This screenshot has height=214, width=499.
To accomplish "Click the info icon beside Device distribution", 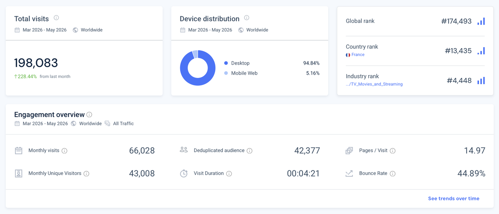I will coord(247,18).
